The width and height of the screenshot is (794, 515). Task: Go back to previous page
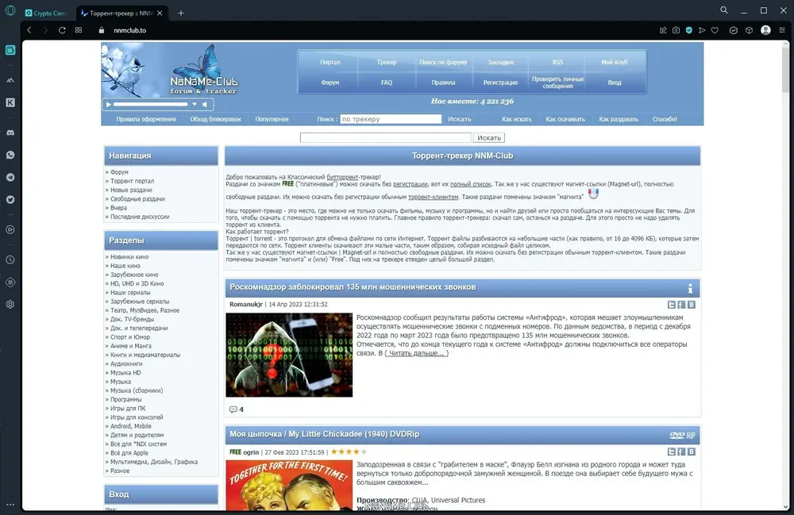29,30
